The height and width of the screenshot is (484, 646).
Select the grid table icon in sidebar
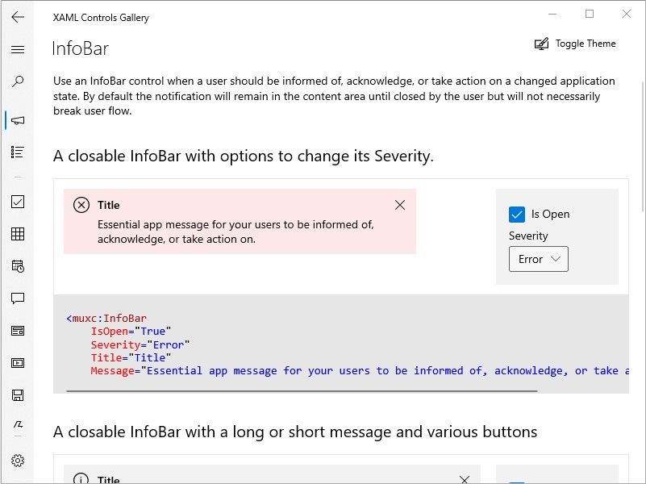coord(18,234)
